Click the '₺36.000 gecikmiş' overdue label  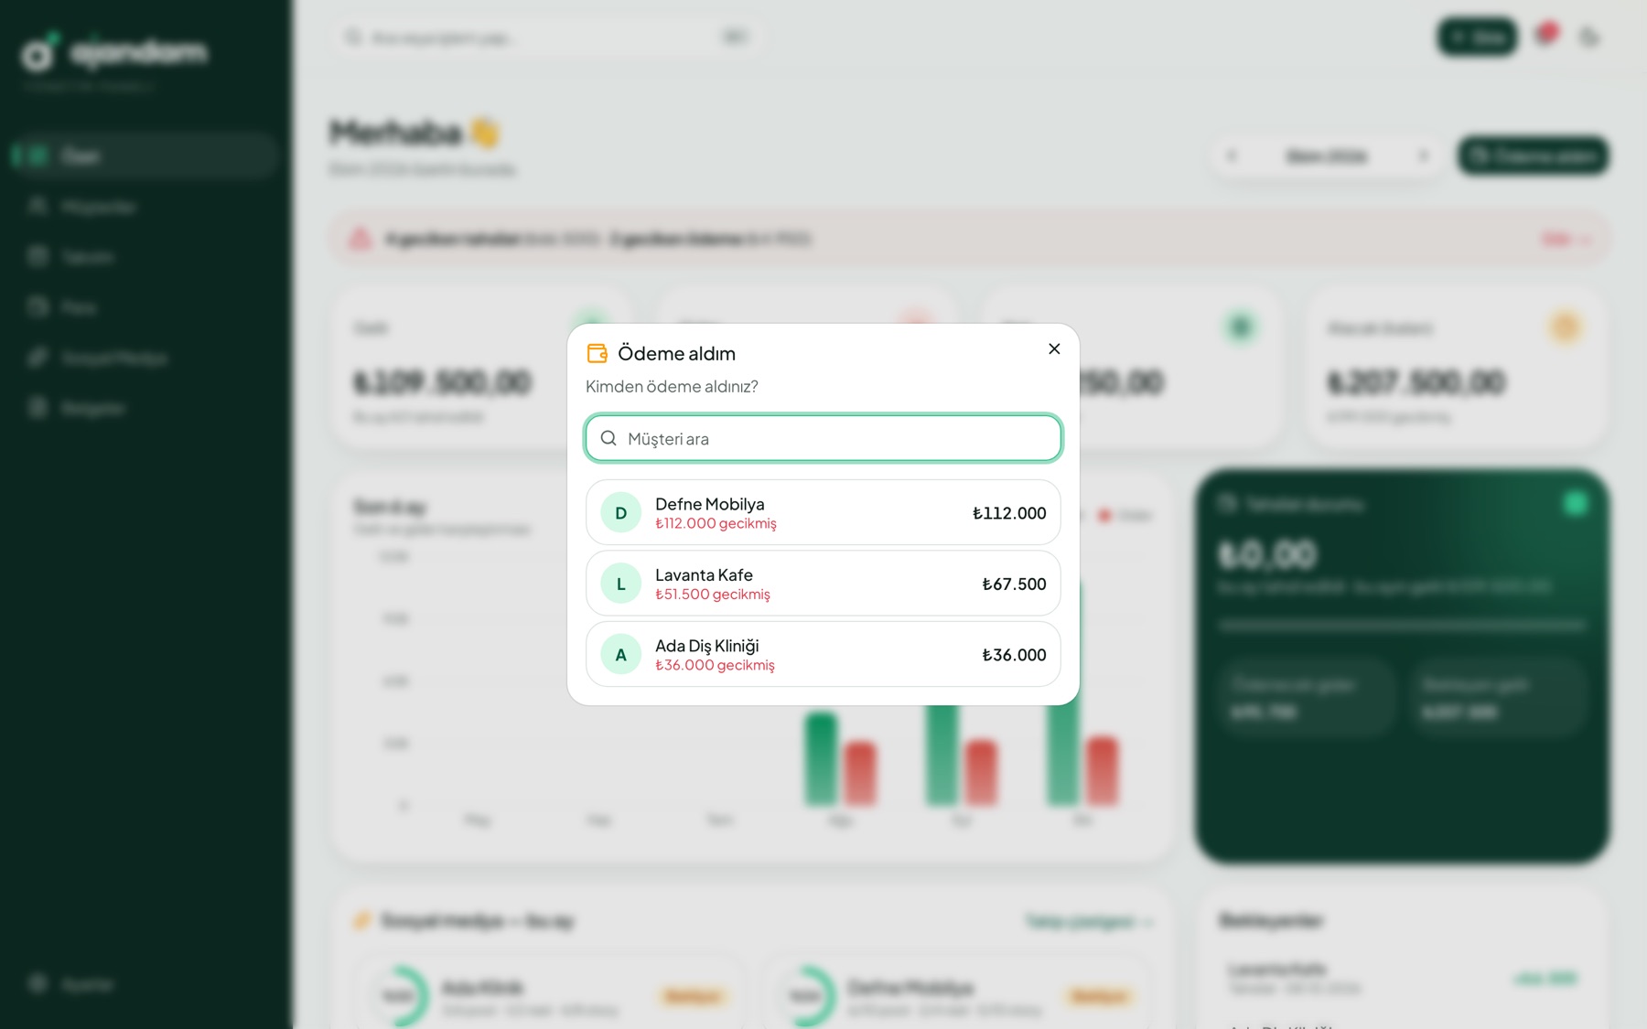click(715, 665)
